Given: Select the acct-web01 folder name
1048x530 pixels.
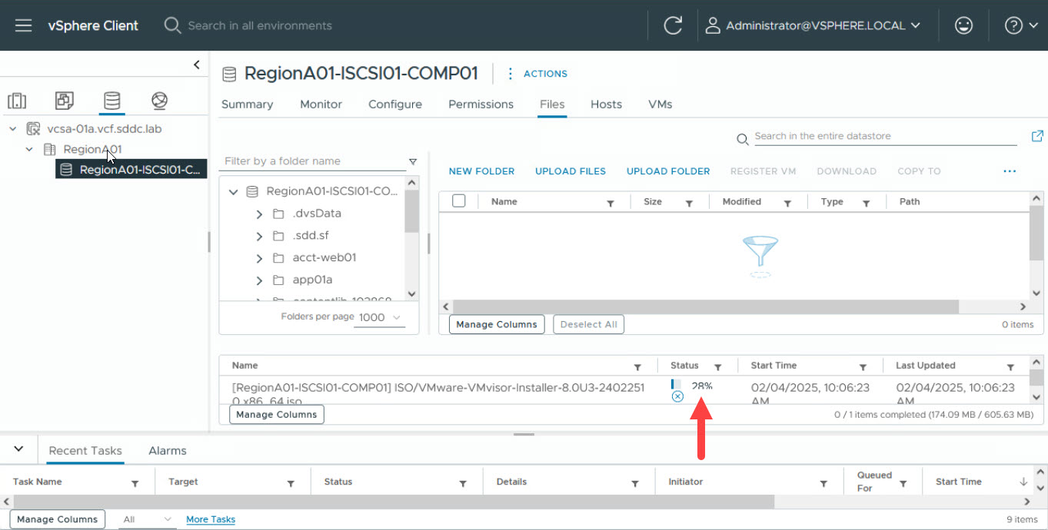Looking at the screenshot, I should tap(324, 258).
